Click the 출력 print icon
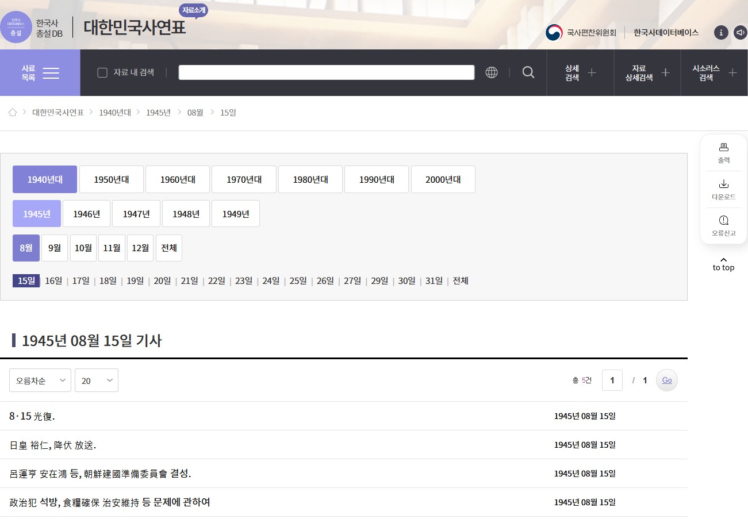Viewport: 748px width, 519px height. click(x=723, y=147)
